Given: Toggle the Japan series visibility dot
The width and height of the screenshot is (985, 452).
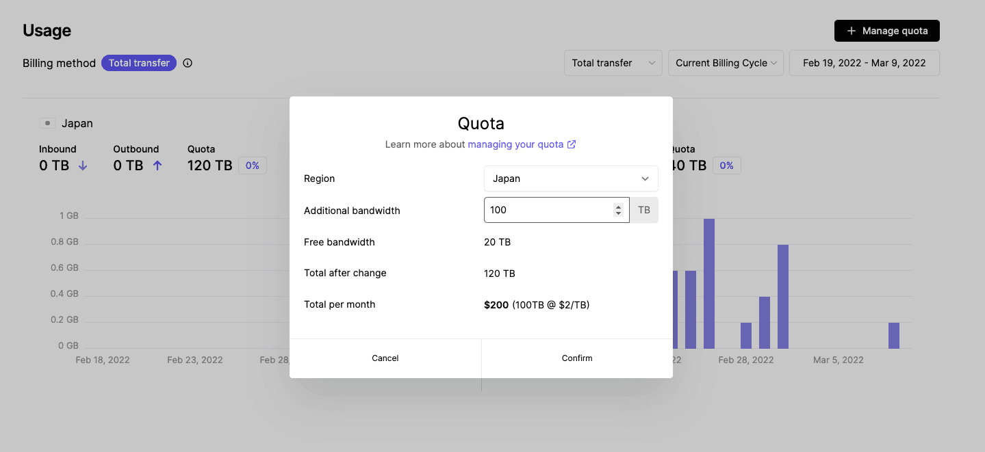Looking at the screenshot, I should [47, 122].
